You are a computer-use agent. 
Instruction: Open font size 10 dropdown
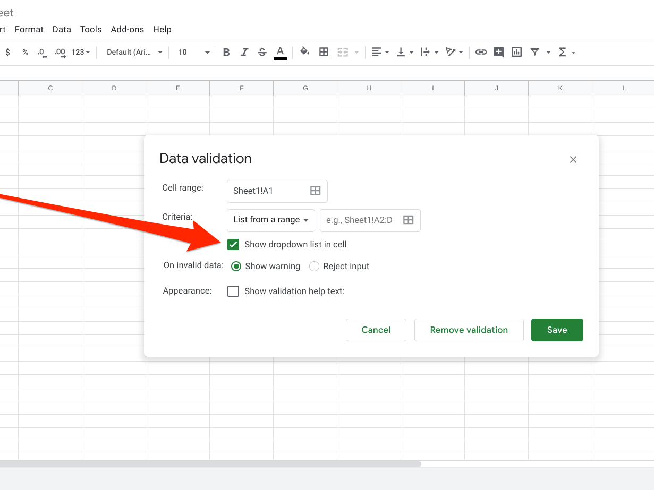[x=194, y=52]
